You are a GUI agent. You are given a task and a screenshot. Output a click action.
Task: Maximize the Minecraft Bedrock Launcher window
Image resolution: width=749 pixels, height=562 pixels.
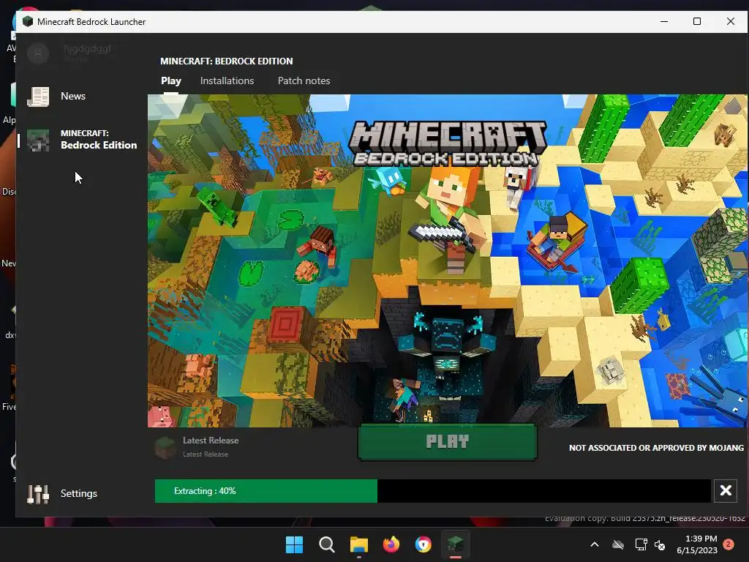[x=697, y=21]
